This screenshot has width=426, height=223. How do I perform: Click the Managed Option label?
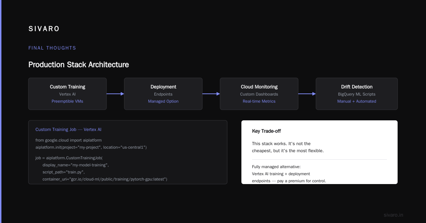163,101
